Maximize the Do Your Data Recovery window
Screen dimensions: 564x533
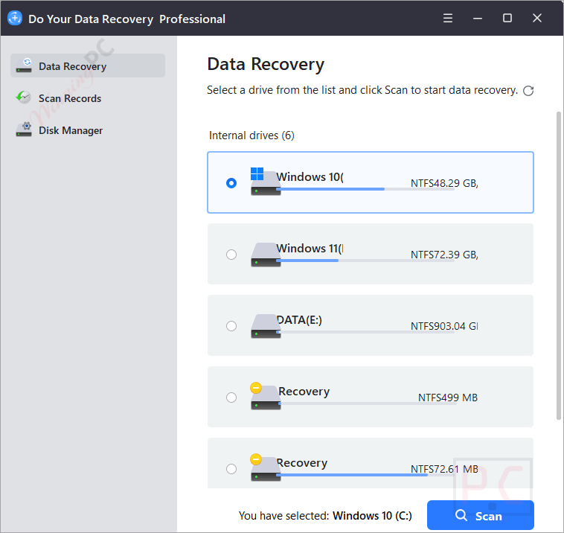pos(507,18)
